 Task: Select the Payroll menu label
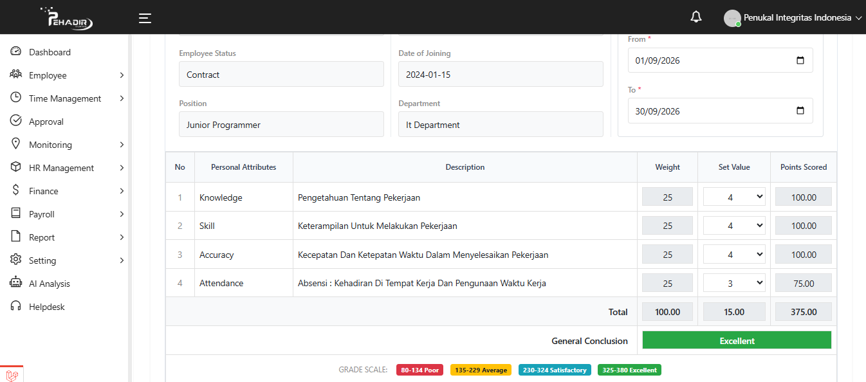point(42,214)
